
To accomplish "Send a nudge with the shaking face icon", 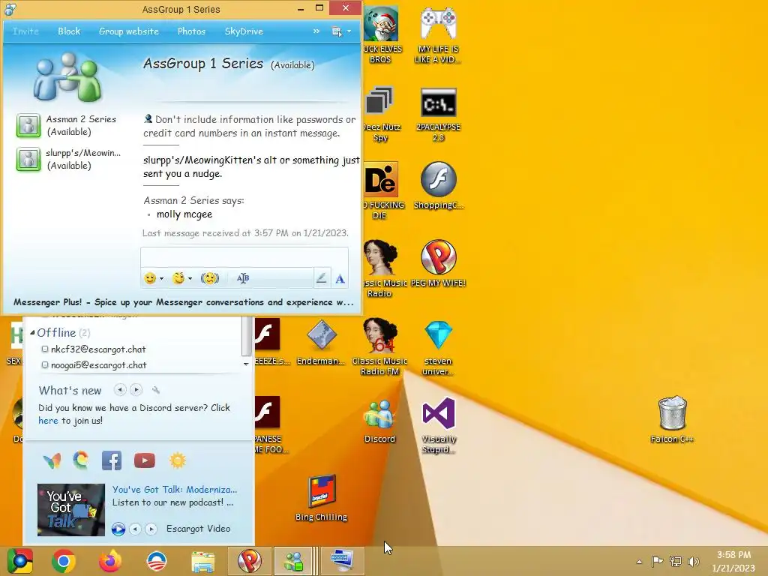I will [210, 278].
